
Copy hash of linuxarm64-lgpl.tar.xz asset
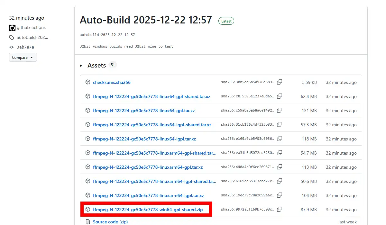pyautogui.click(x=280, y=195)
